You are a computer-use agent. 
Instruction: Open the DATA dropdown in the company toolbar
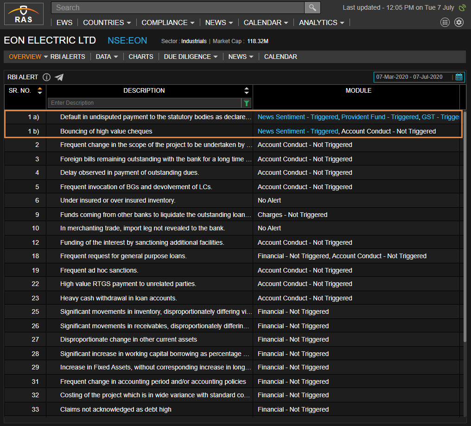(107, 57)
